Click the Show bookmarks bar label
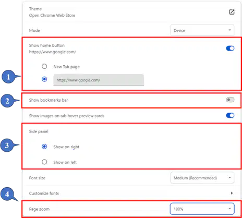Screen dimensions: 242x218 [49, 100]
